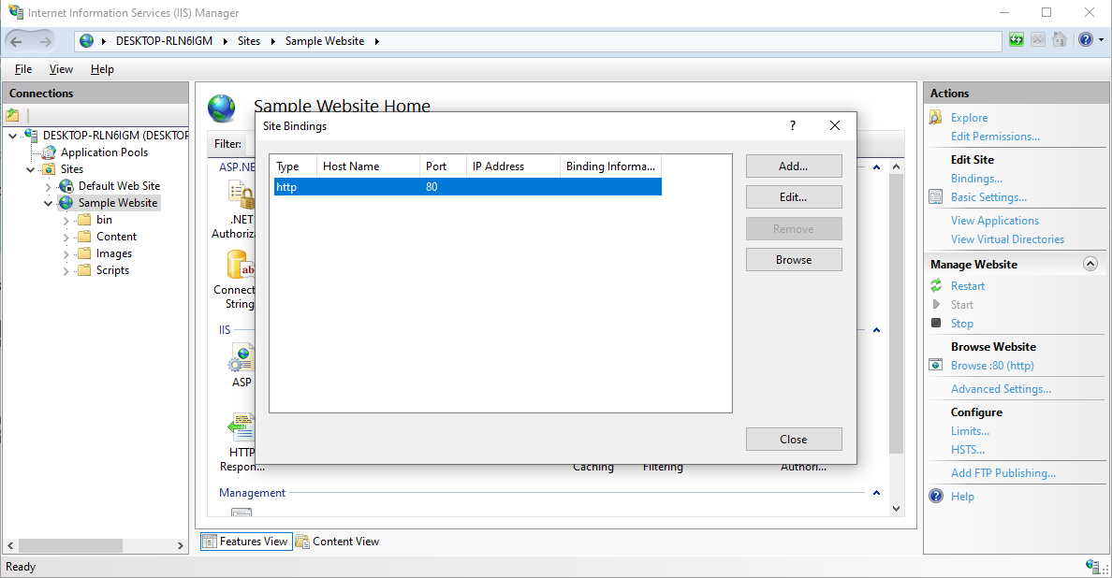Image resolution: width=1112 pixels, height=578 pixels.
Task: Open the ASP feature icon
Action: [241, 358]
